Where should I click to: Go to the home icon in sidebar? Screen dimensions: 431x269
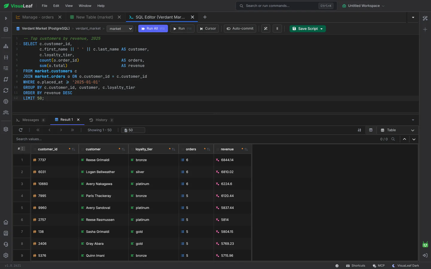[6, 222]
